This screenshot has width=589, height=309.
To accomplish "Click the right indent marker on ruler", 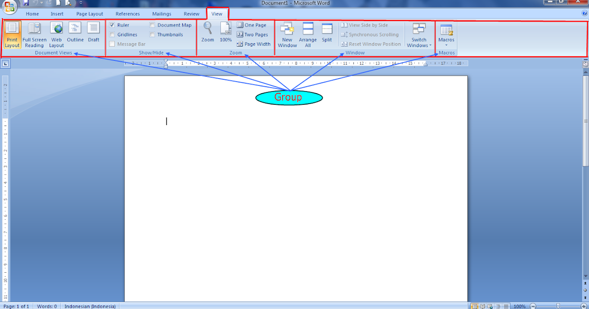I will (x=426, y=65).
